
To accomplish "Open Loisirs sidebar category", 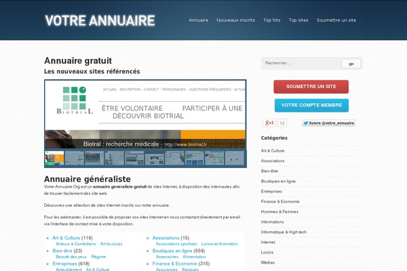I will point(267,252).
